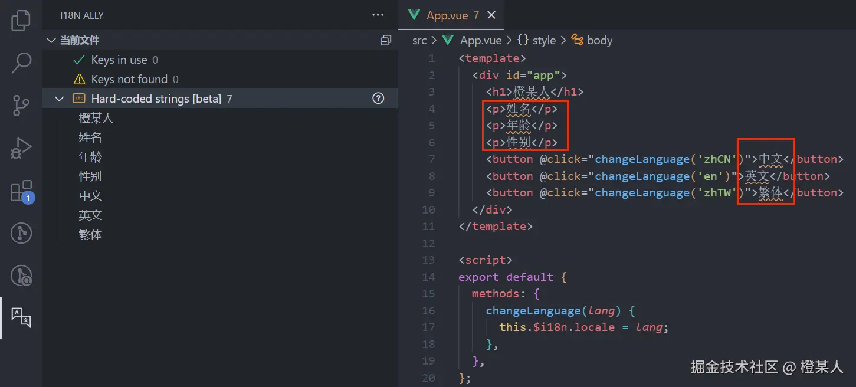The height and width of the screenshot is (387, 856).
Task: Select the hard-coded string 繁体
Action: [x=90, y=235]
